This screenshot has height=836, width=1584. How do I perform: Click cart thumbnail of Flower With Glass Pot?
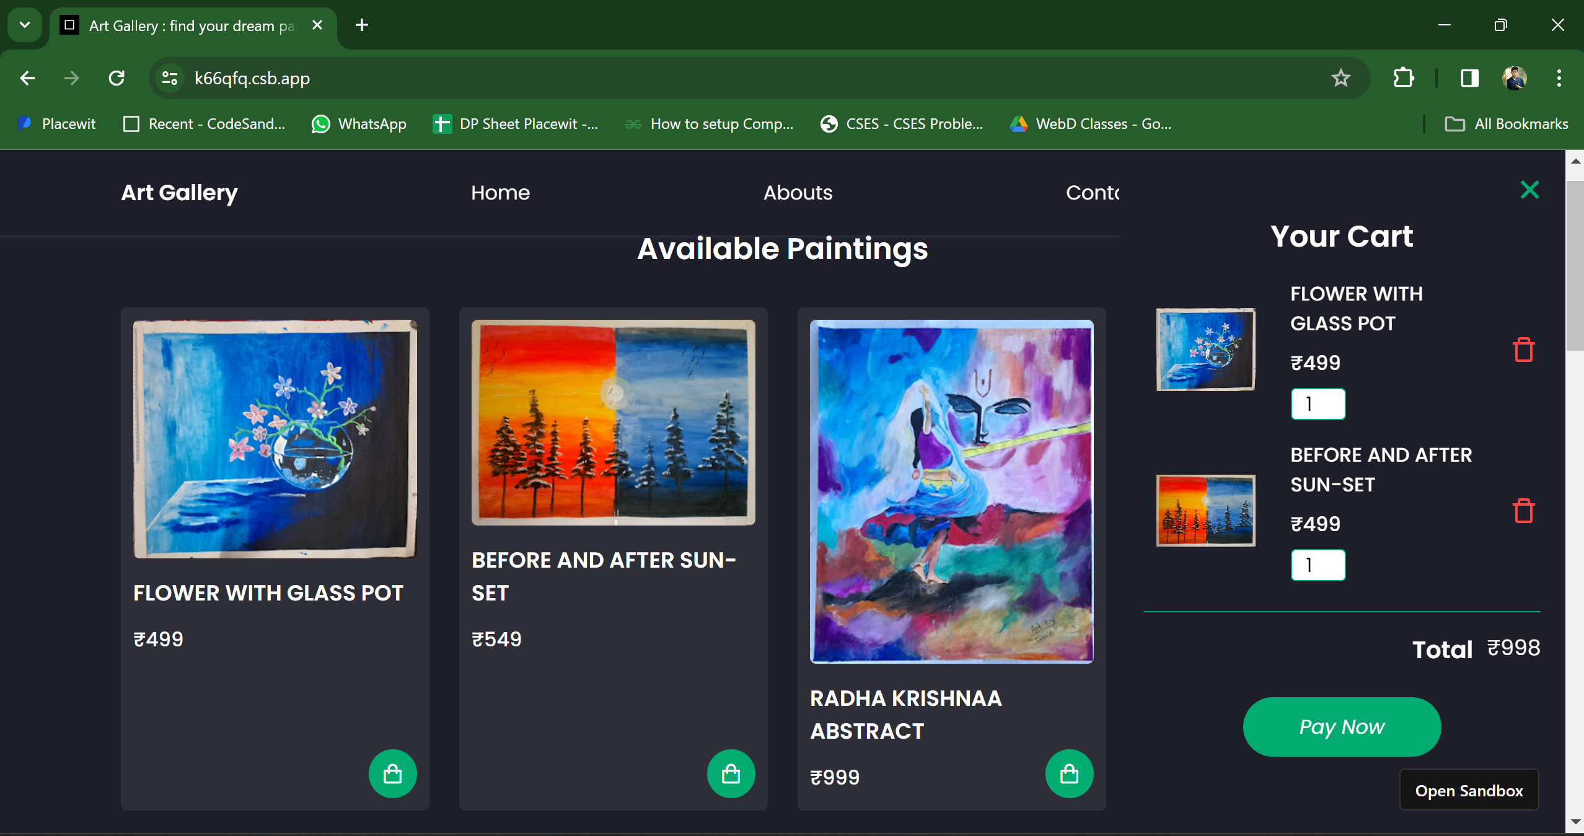pyautogui.click(x=1205, y=350)
